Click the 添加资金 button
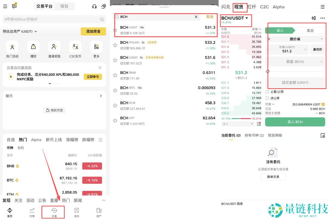Image resolution: width=328 pixels, height=219 pixels. click(x=93, y=31)
